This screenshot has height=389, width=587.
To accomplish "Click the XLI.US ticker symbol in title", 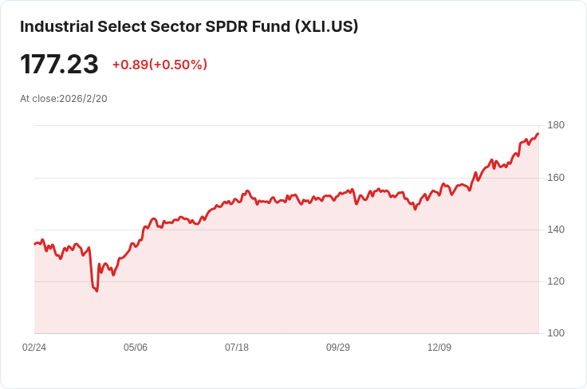I will (326, 26).
